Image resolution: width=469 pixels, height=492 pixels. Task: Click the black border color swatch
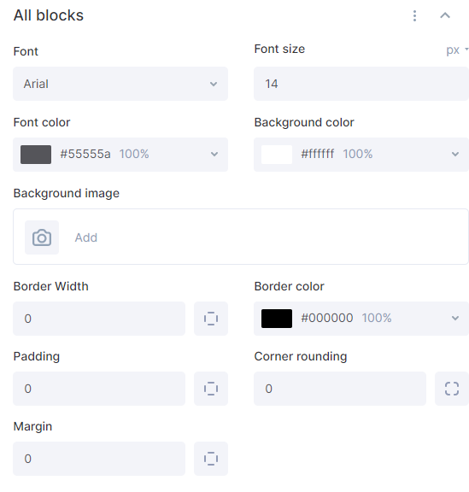(x=277, y=319)
